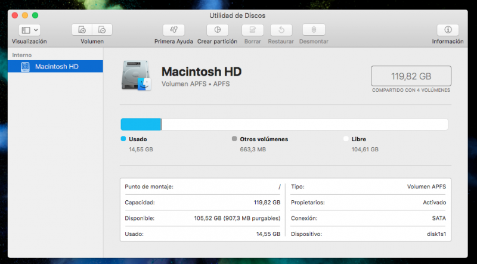Image resolution: width=477 pixels, height=264 pixels.
Task: Click the gray Otros volúmenes legend dot
Action: (234, 139)
